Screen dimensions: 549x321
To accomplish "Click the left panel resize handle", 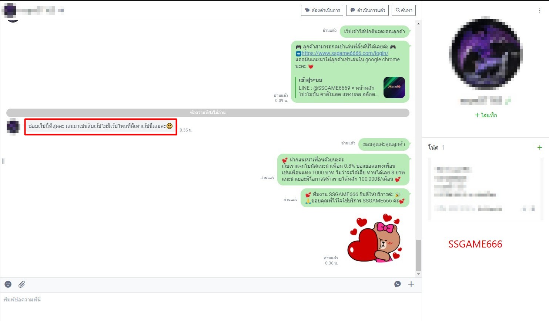I will point(3,161).
